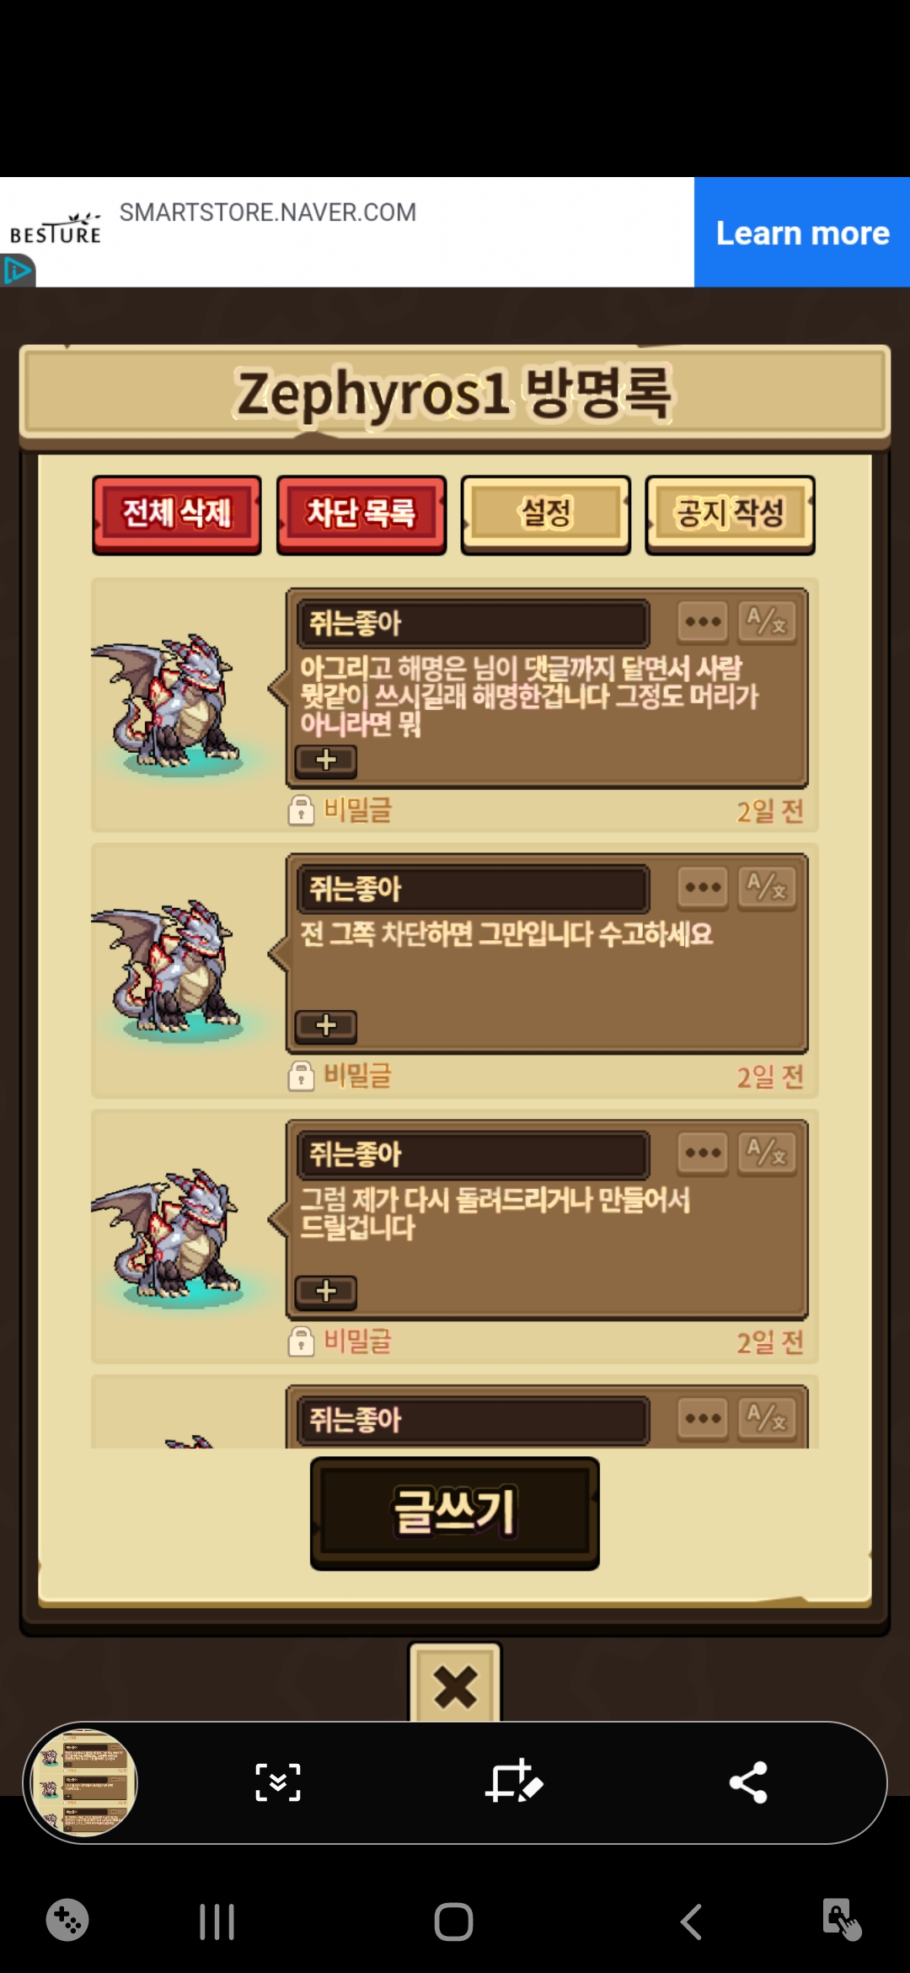The height and width of the screenshot is (1973, 910).
Task: Click Learn more on the ad banner
Action: (x=802, y=232)
